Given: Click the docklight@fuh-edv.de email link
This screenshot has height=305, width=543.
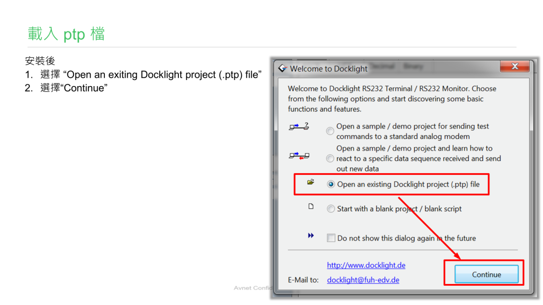Looking at the screenshot, I should (x=363, y=280).
